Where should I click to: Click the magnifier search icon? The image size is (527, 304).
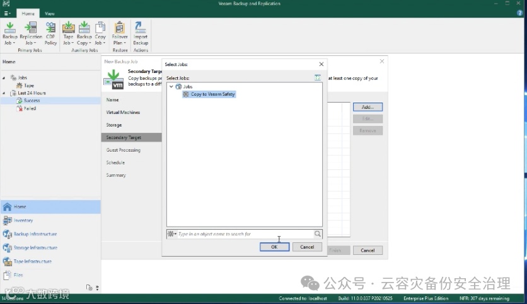(318, 234)
